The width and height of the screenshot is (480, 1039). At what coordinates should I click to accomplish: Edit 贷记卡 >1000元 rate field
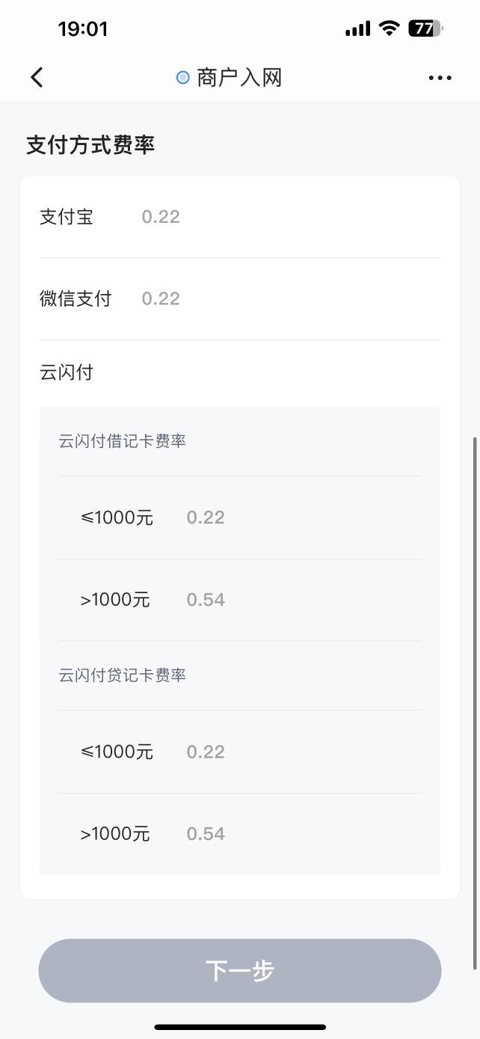(303, 834)
